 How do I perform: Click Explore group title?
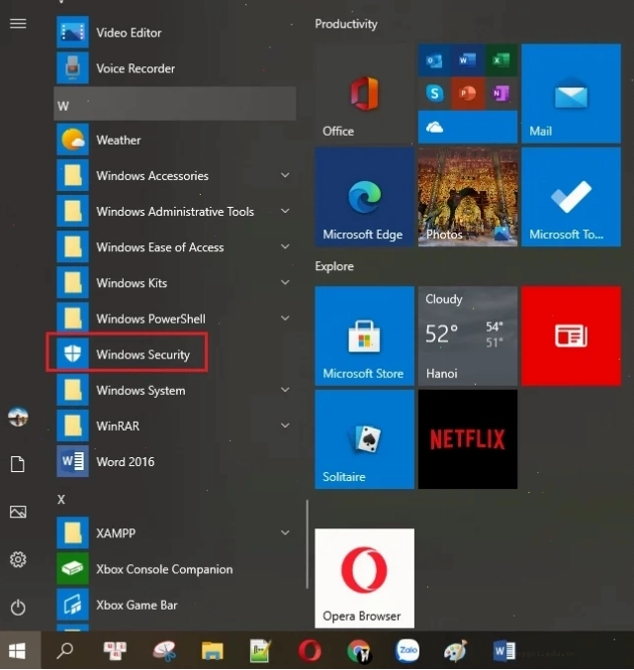click(x=334, y=266)
